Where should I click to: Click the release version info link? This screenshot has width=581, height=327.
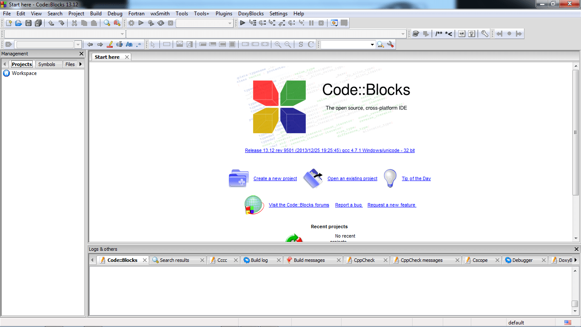coord(330,150)
